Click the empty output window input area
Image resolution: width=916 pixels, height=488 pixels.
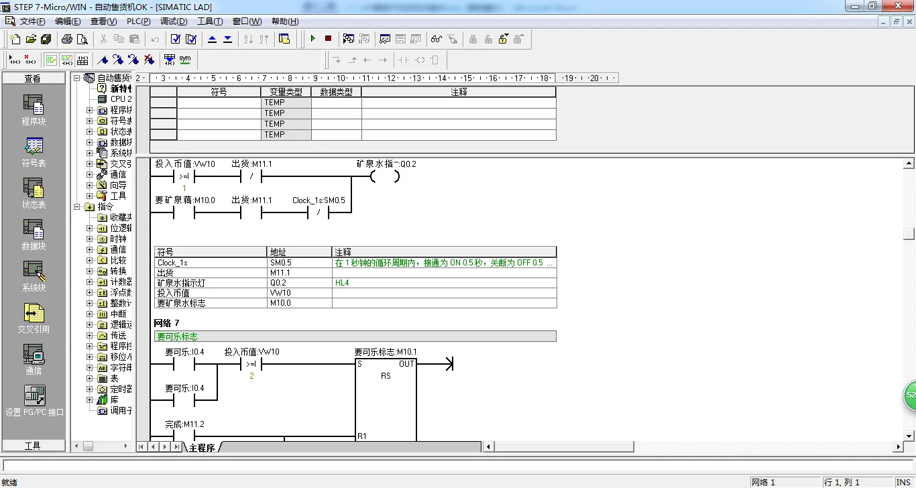(x=457, y=465)
